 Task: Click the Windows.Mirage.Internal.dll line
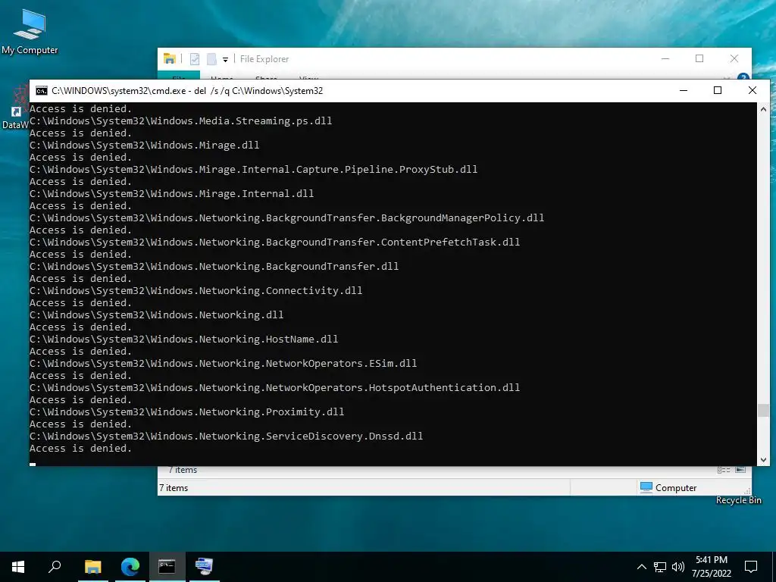(172, 193)
